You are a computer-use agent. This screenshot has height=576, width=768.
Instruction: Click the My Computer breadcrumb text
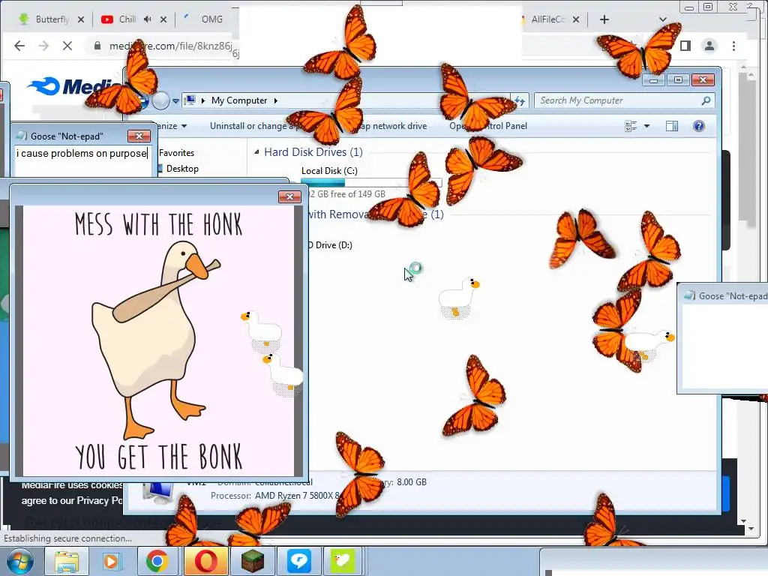click(239, 100)
